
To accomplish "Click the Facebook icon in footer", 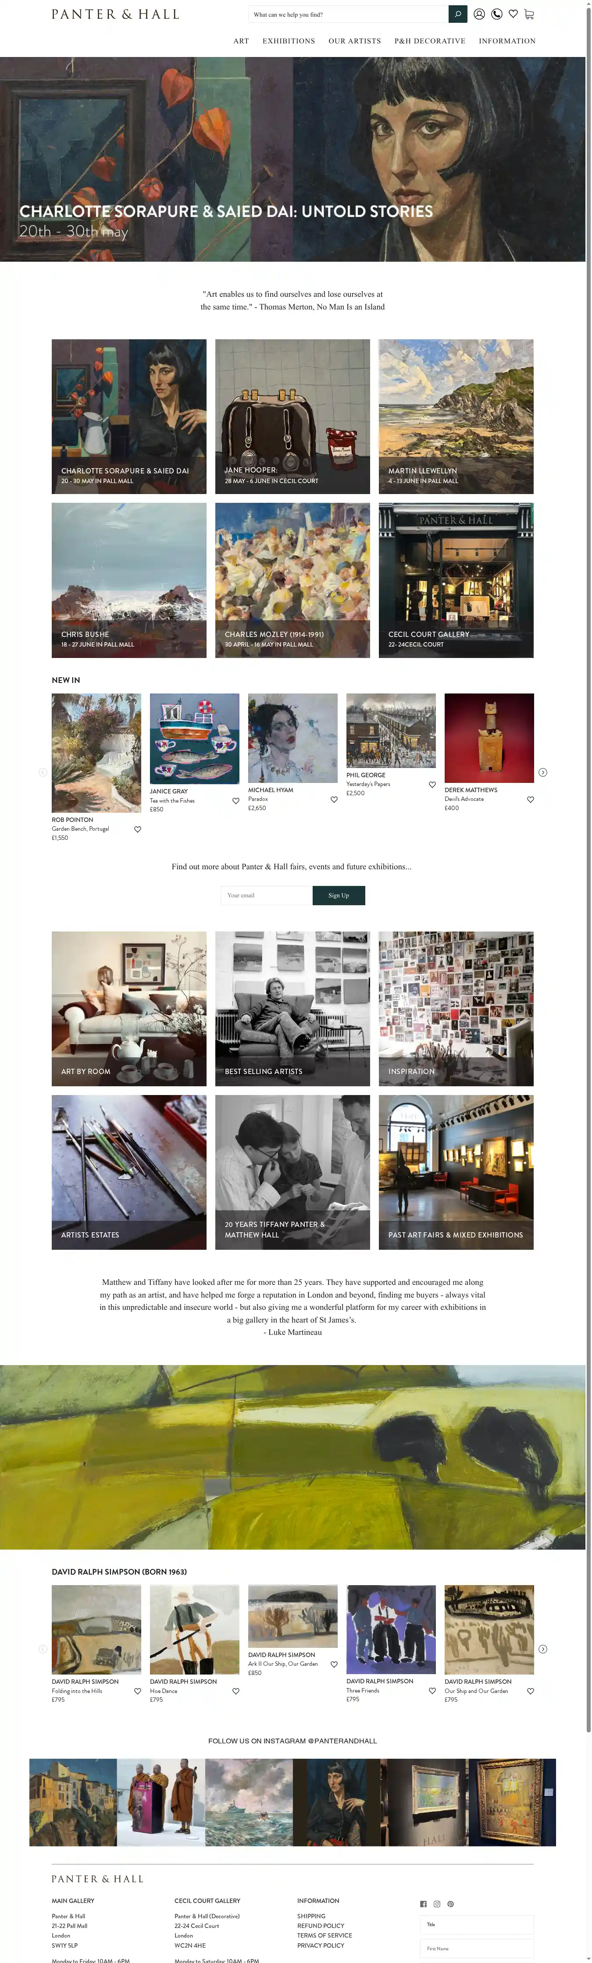I will 424,1903.
